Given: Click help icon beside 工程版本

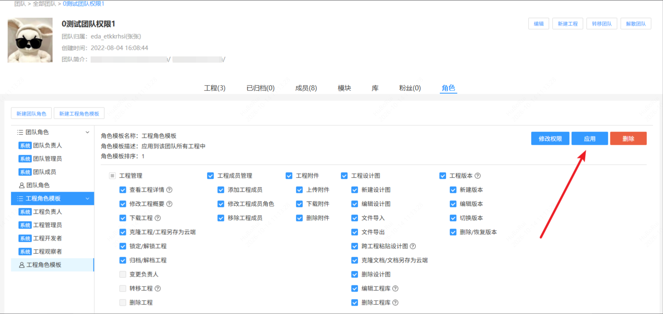Looking at the screenshot, I should [478, 176].
